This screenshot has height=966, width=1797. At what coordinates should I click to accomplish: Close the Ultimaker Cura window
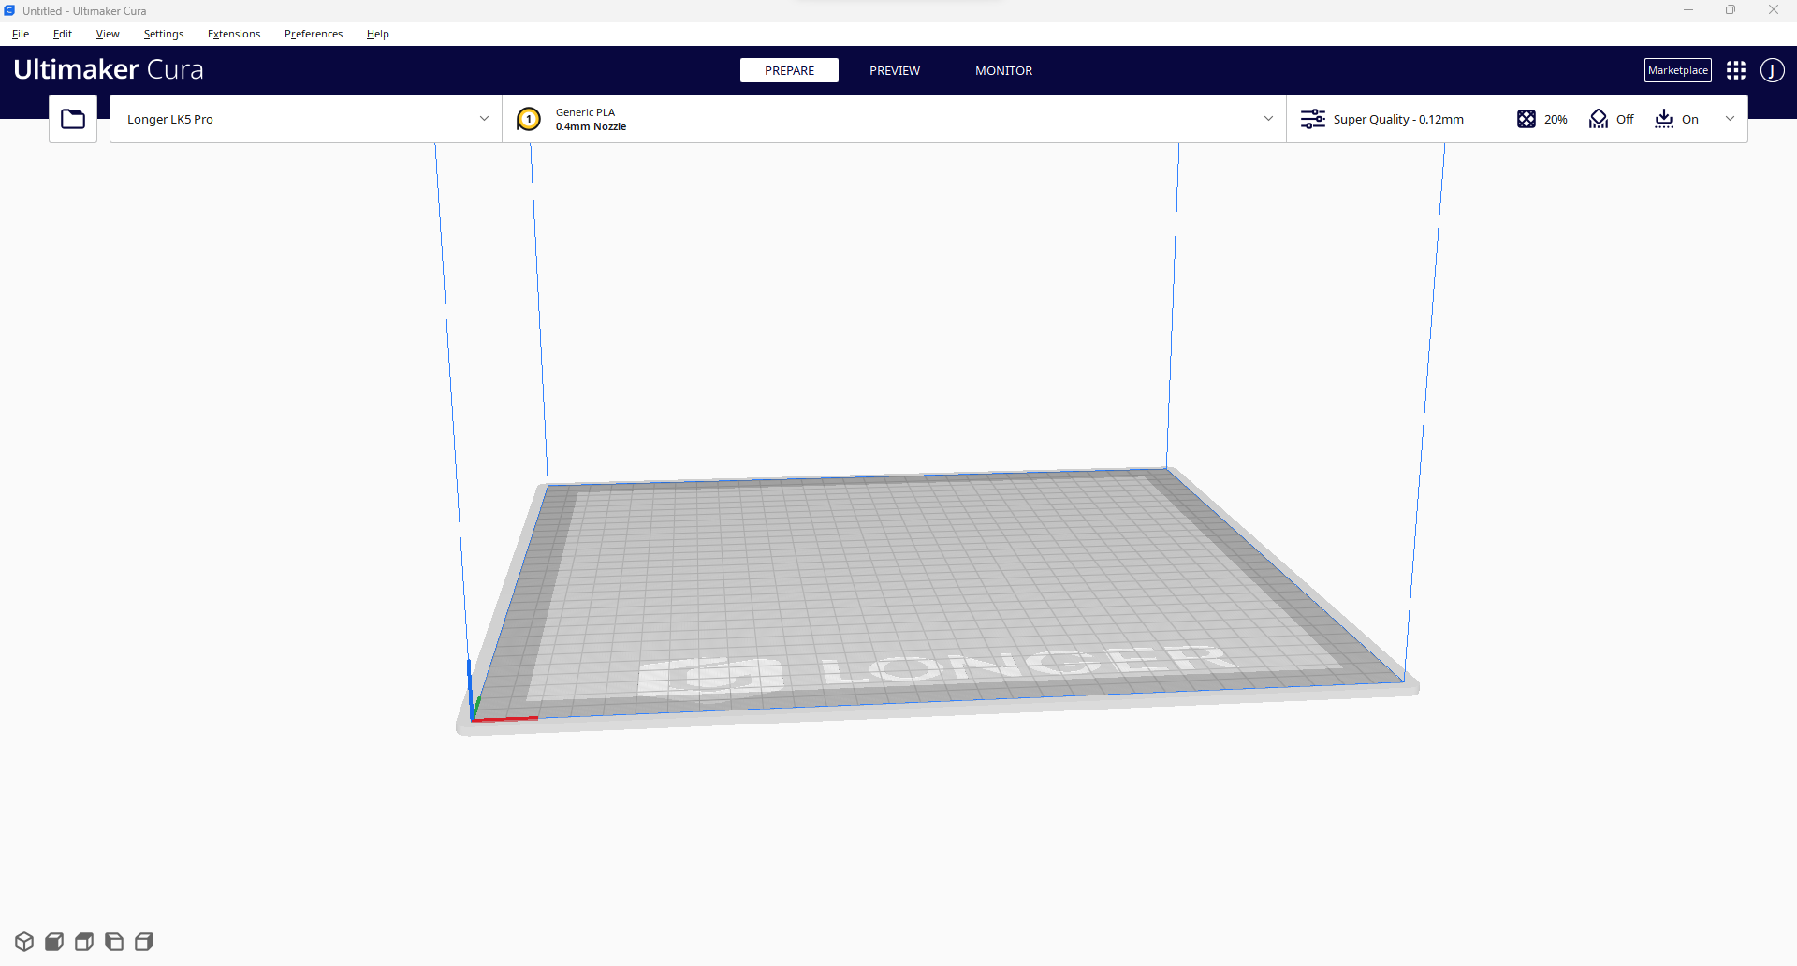[x=1774, y=10]
